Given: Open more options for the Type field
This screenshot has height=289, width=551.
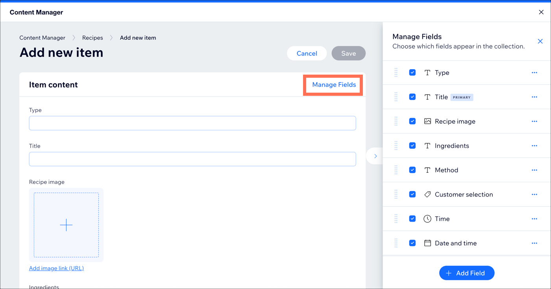Looking at the screenshot, I should 534,73.
